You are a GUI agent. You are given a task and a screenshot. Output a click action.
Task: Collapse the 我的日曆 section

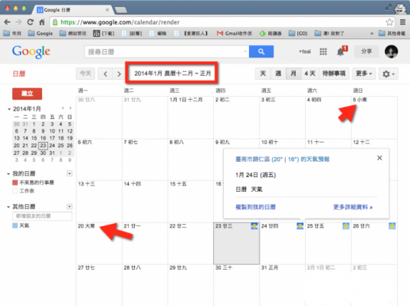pos(8,174)
